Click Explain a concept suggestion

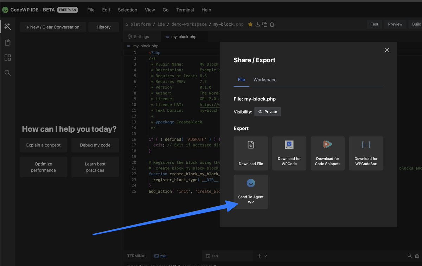43,145
